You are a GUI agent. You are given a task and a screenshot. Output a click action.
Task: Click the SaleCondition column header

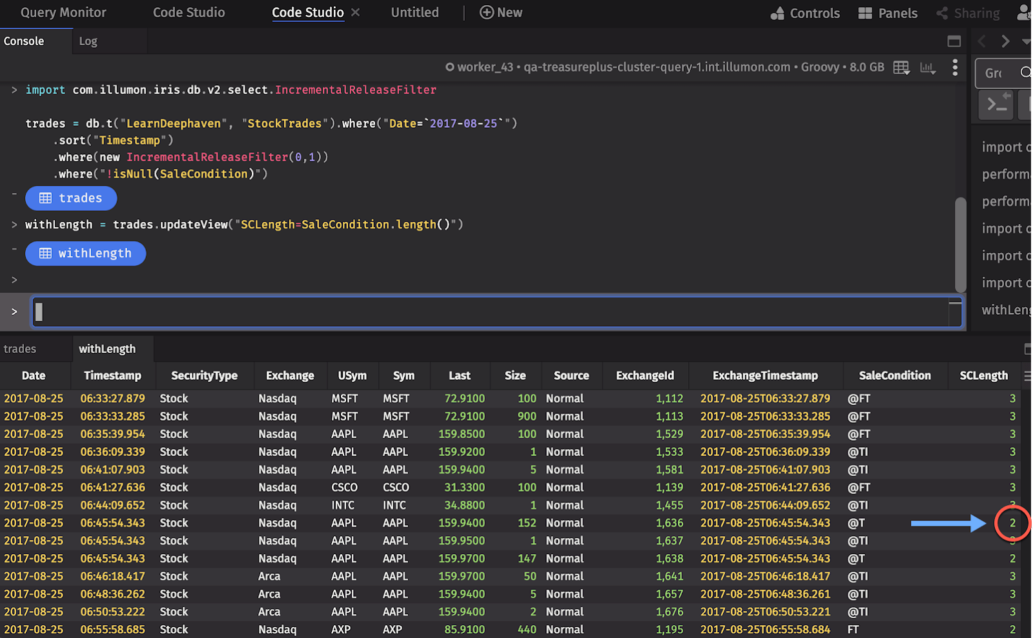[x=894, y=375]
